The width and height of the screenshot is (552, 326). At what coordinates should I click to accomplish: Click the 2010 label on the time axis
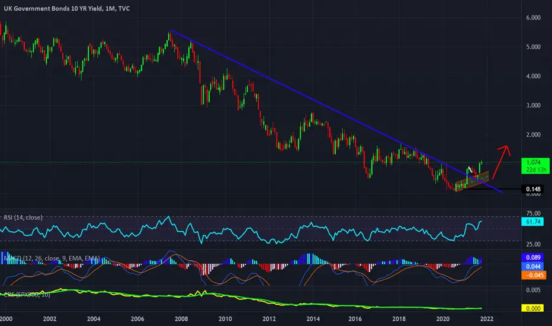225,319
